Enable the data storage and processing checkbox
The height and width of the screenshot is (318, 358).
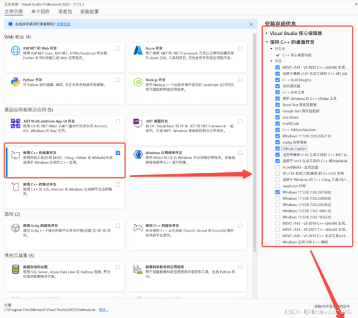[x=118, y=267]
